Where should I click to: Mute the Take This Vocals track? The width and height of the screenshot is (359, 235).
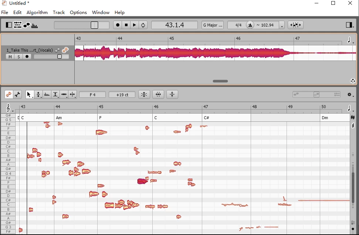(x=10, y=56)
